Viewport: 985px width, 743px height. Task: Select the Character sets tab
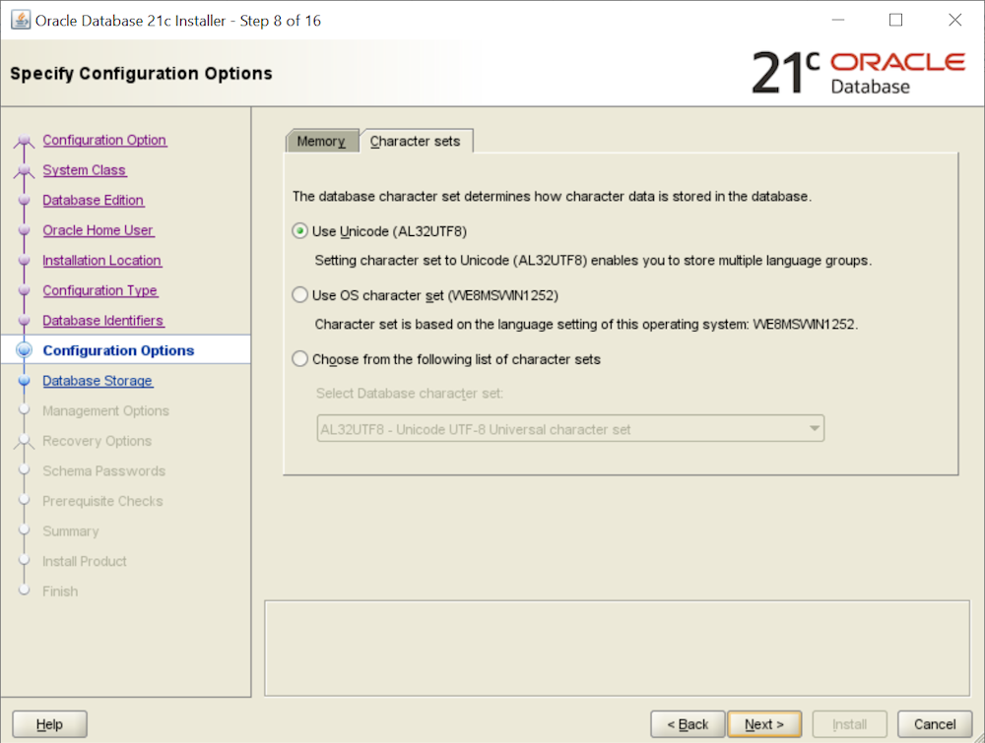(x=415, y=142)
